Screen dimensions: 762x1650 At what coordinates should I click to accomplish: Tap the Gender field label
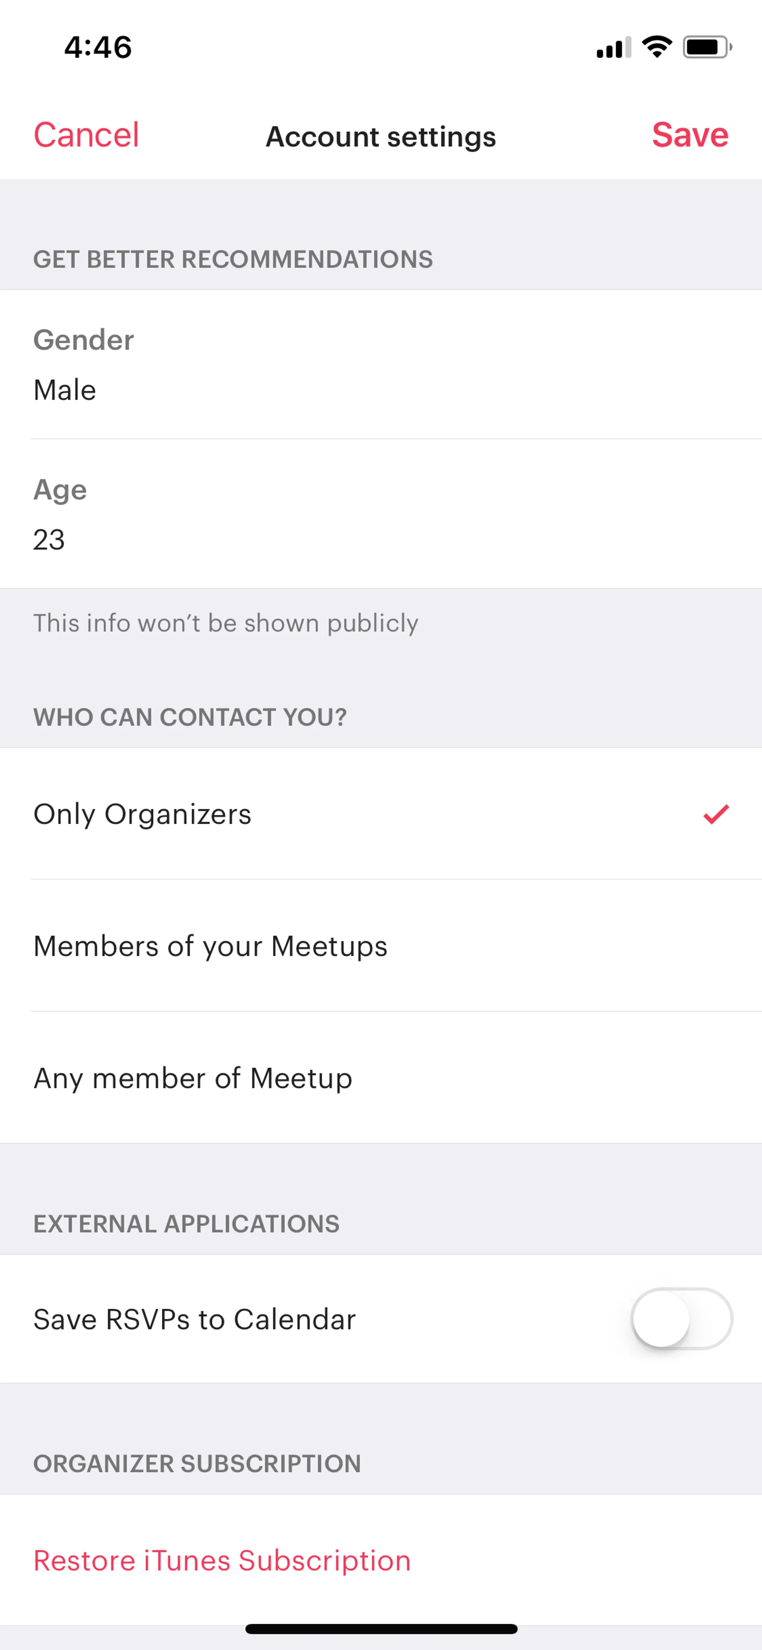[83, 340]
